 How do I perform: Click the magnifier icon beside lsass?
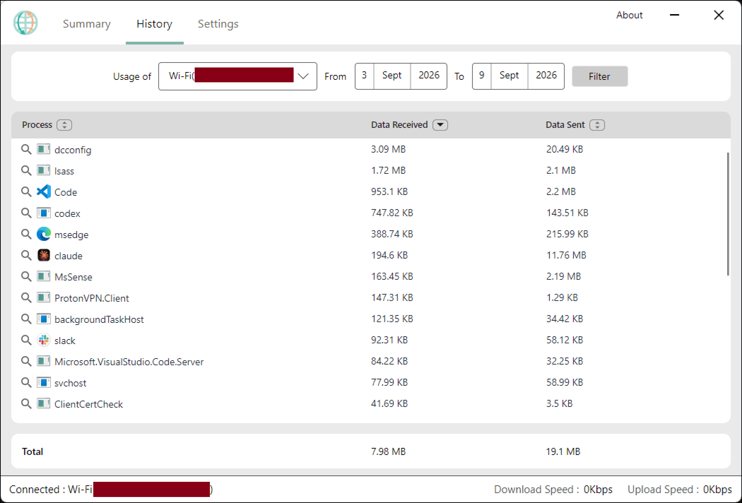tap(26, 171)
